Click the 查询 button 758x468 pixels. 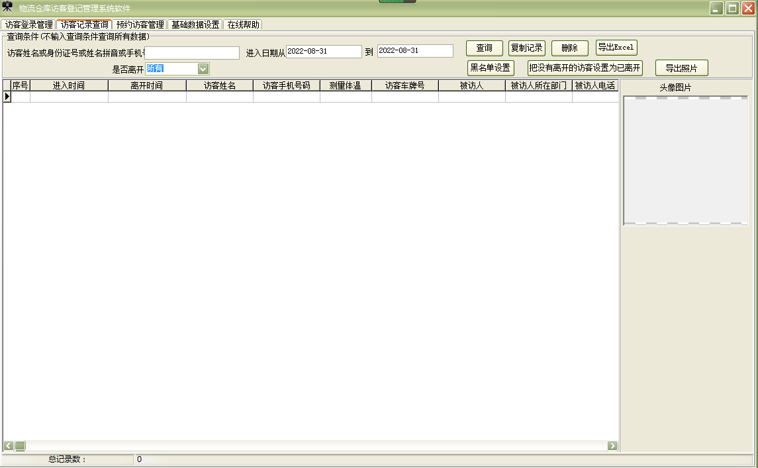tap(485, 48)
